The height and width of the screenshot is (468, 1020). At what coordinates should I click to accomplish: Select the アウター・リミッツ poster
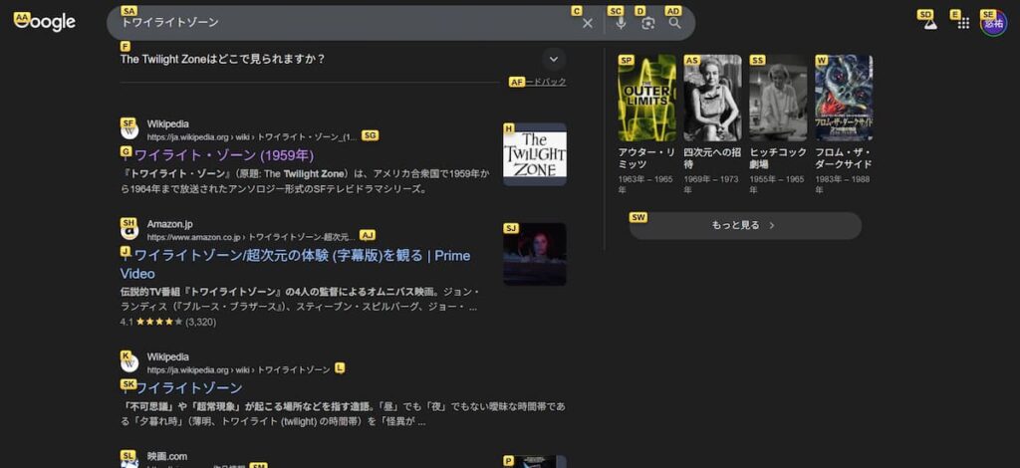pyautogui.click(x=646, y=100)
